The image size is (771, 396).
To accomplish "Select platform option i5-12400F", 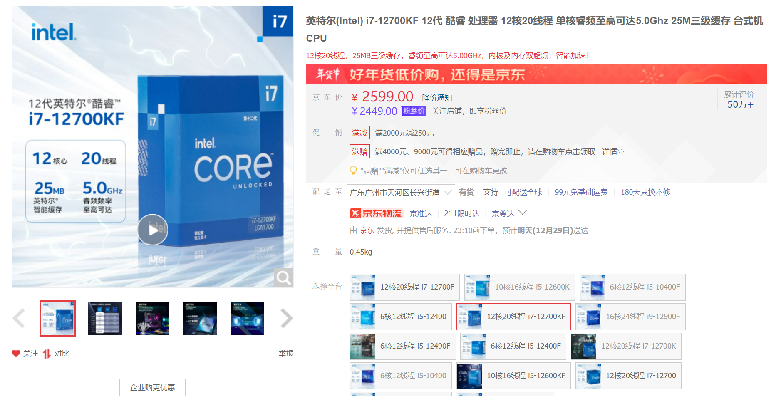I will pyautogui.click(x=513, y=346).
